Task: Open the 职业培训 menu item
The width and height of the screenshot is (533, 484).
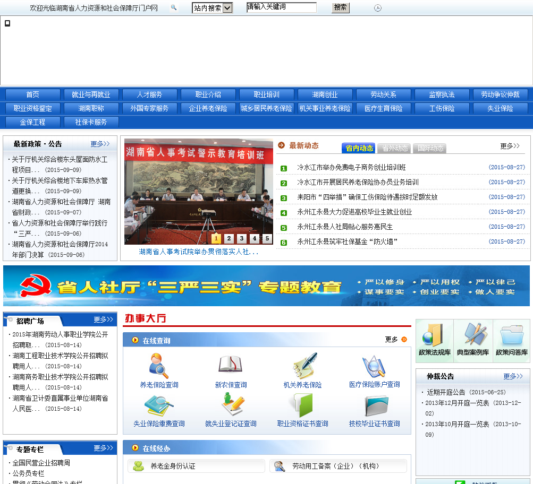Action: (267, 94)
